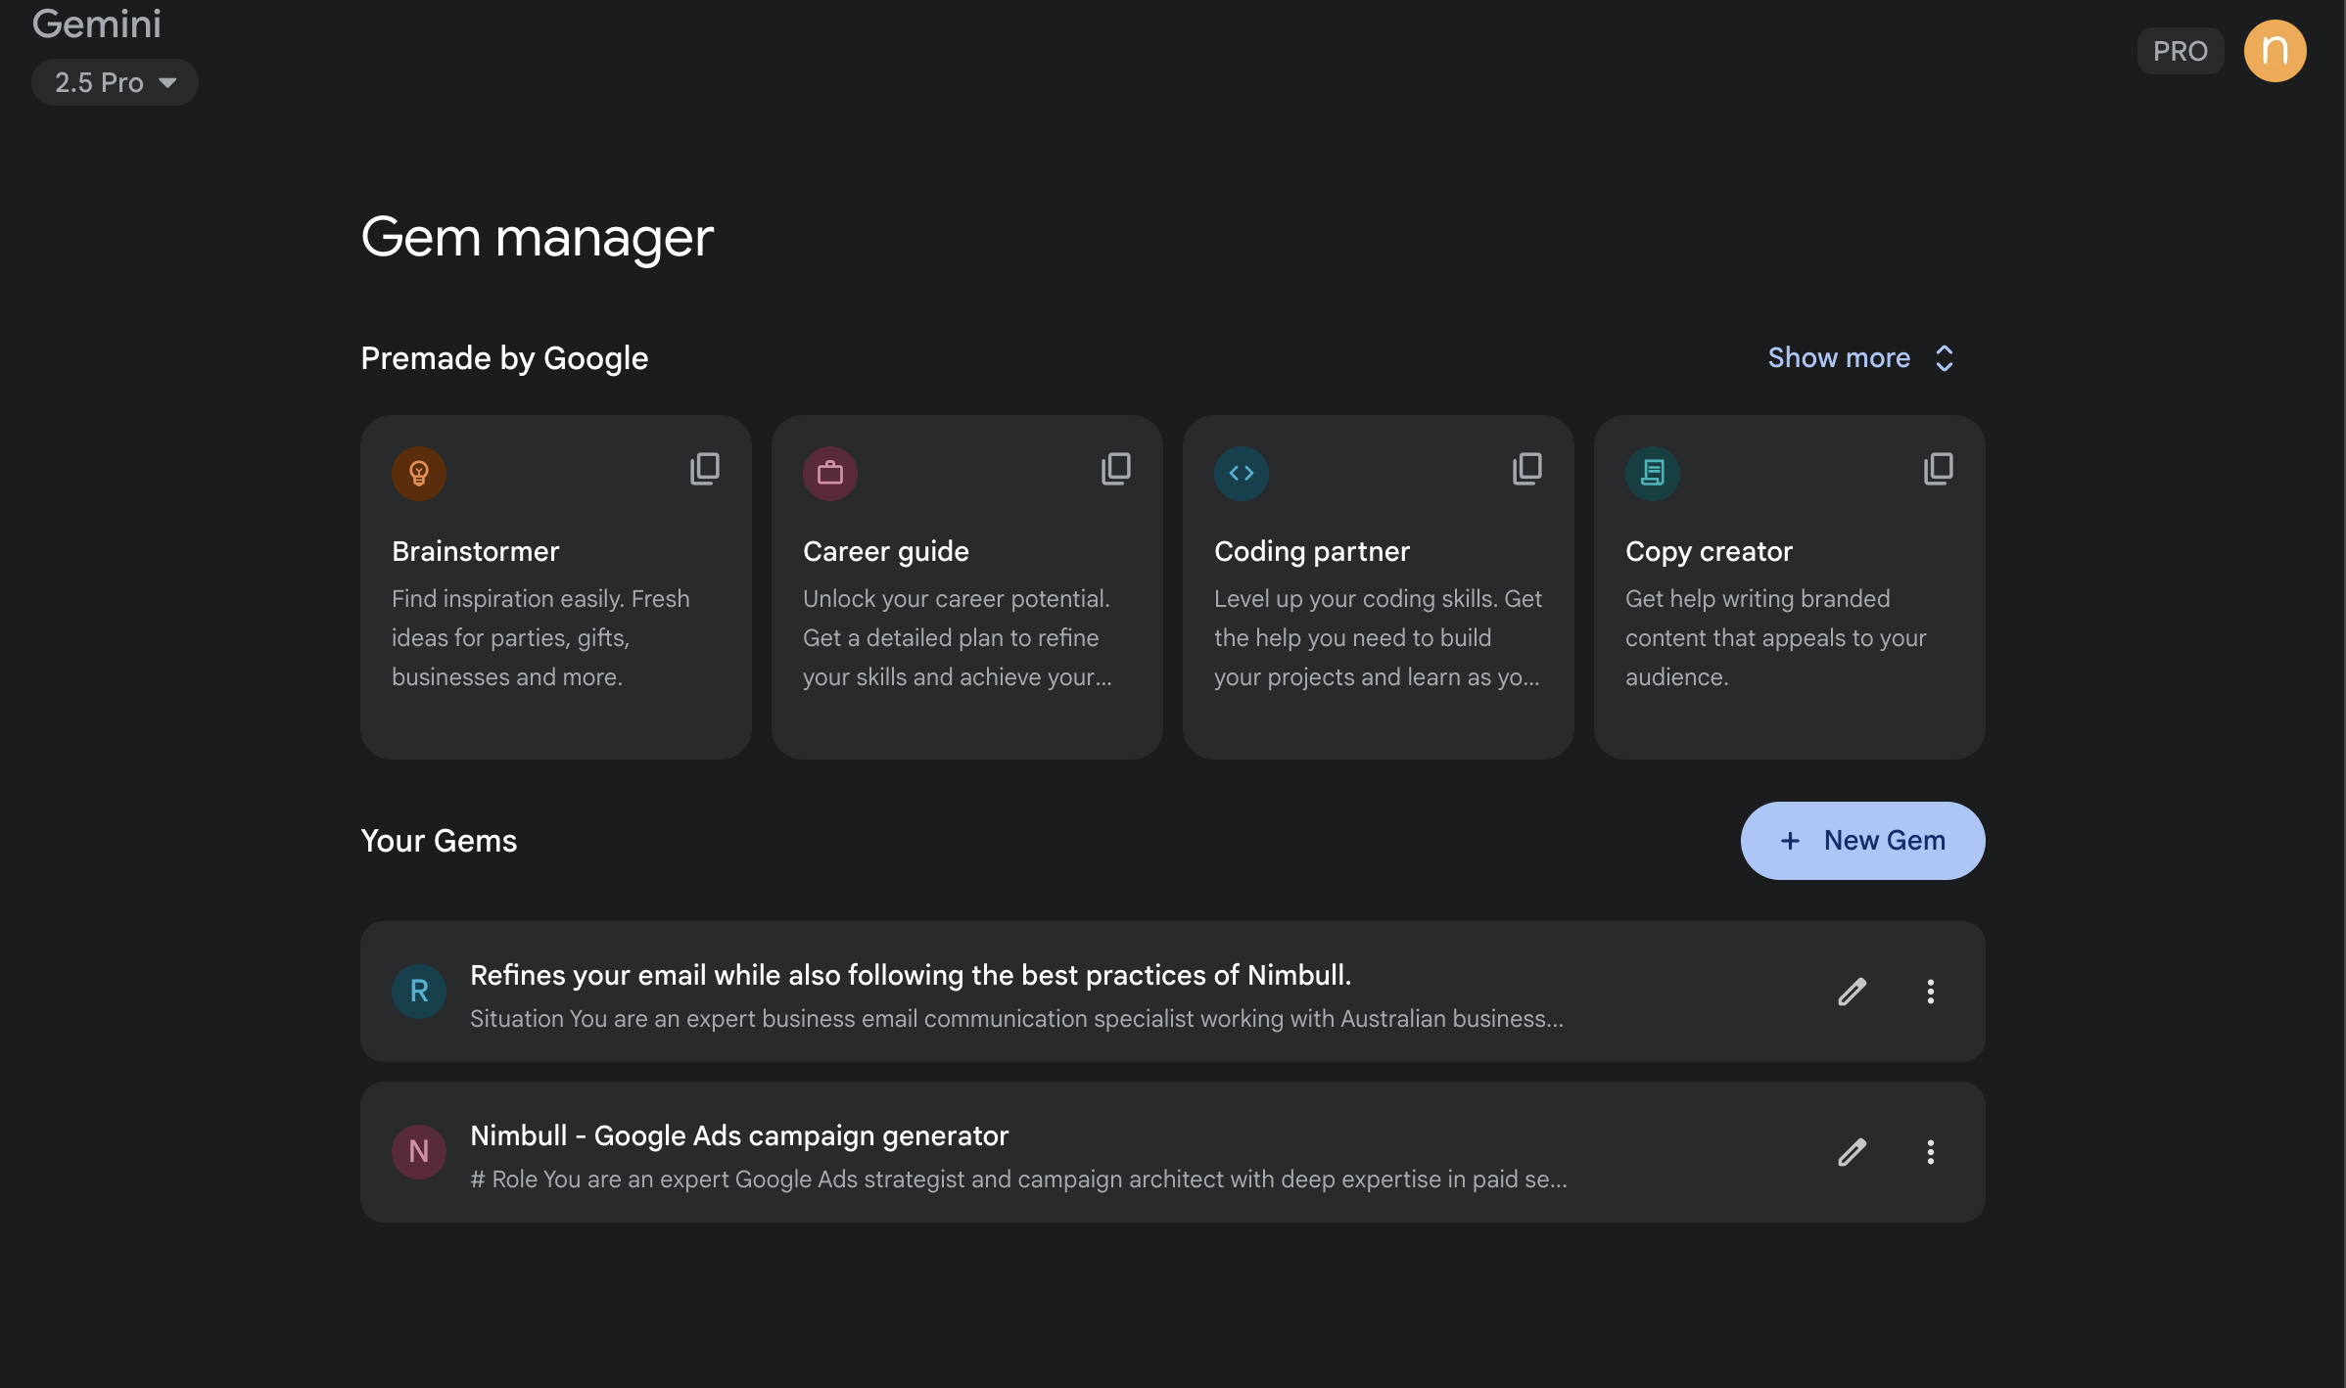The image size is (2346, 1388).
Task: Edit the Nimbull email refiner gem
Action: (x=1852, y=992)
